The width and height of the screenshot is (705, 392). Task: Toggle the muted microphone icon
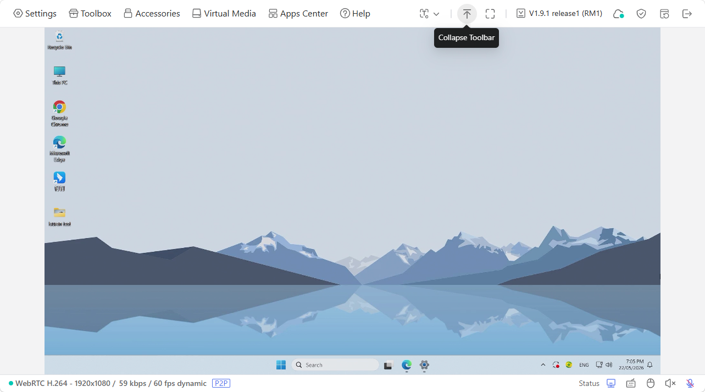click(x=690, y=383)
